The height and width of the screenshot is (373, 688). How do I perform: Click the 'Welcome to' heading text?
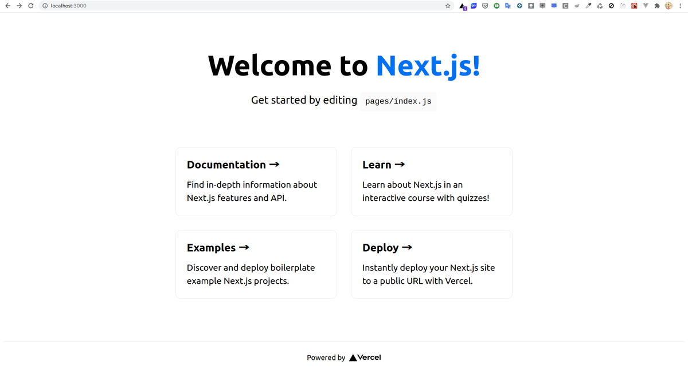pos(288,65)
